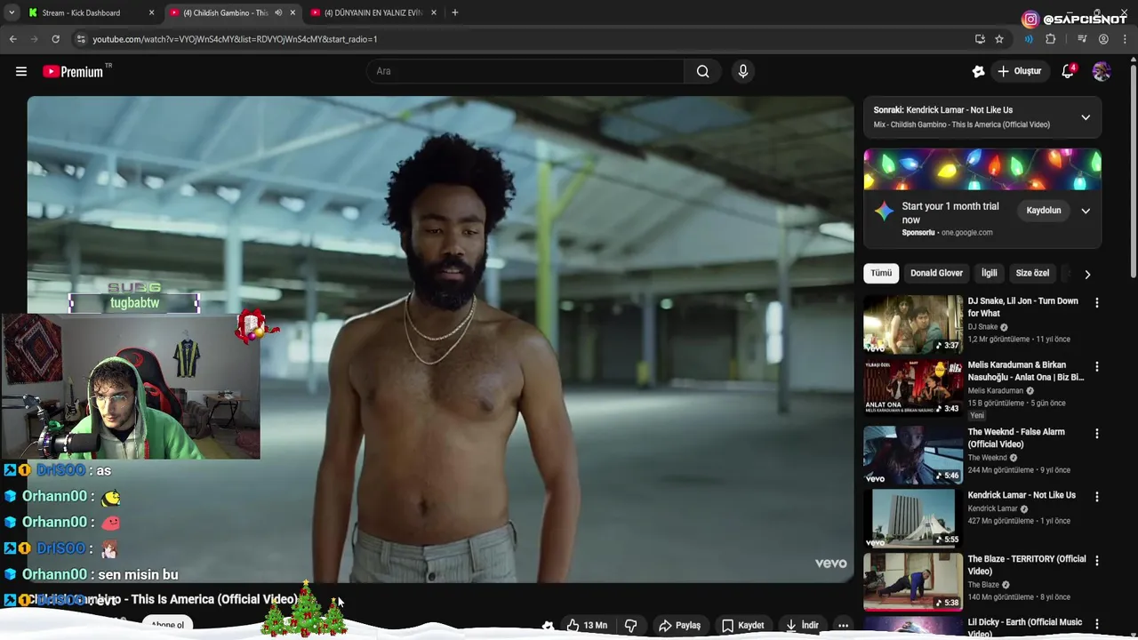Select the Size özel filter chip
1138x640 pixels.
tap(1032, 273)
